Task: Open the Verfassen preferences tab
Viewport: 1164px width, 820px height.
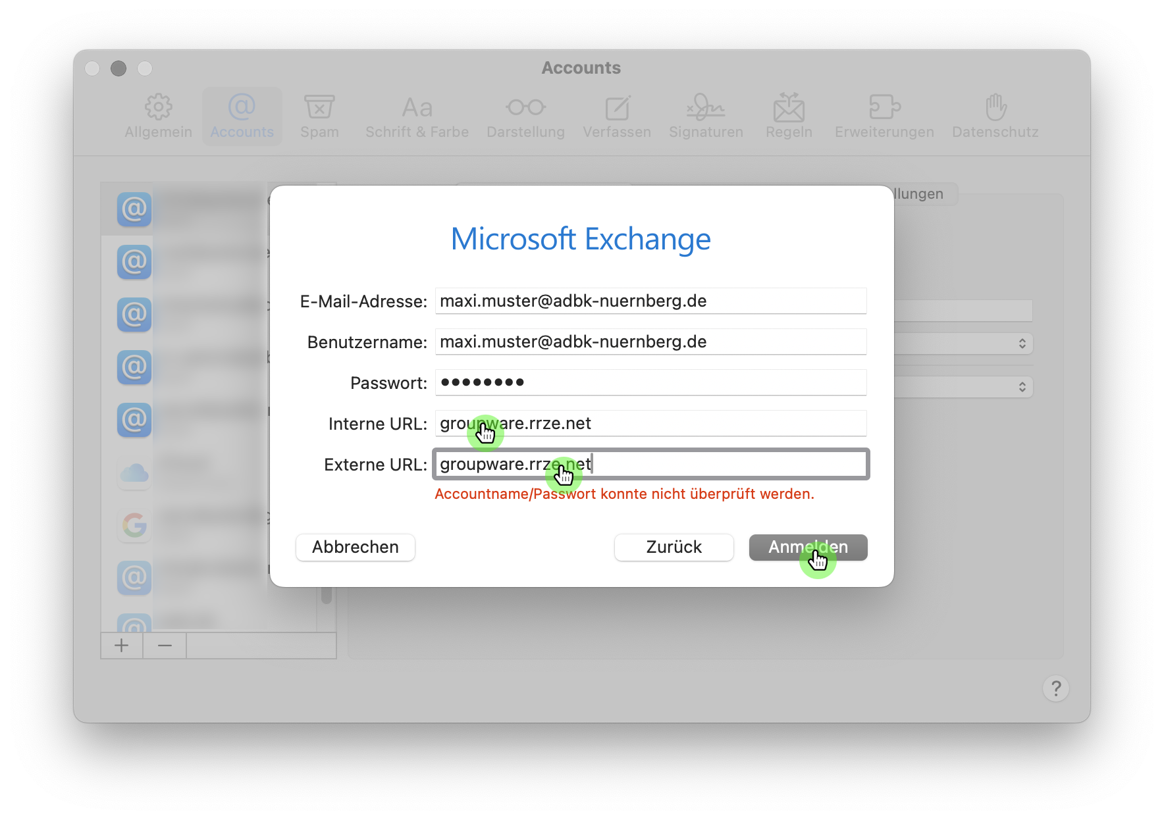Action: (617, 117)
